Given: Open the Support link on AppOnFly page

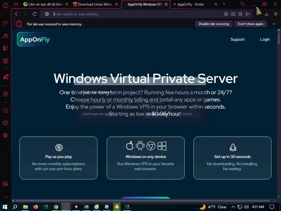Looking at the screenshot, I should click(237, 40).
